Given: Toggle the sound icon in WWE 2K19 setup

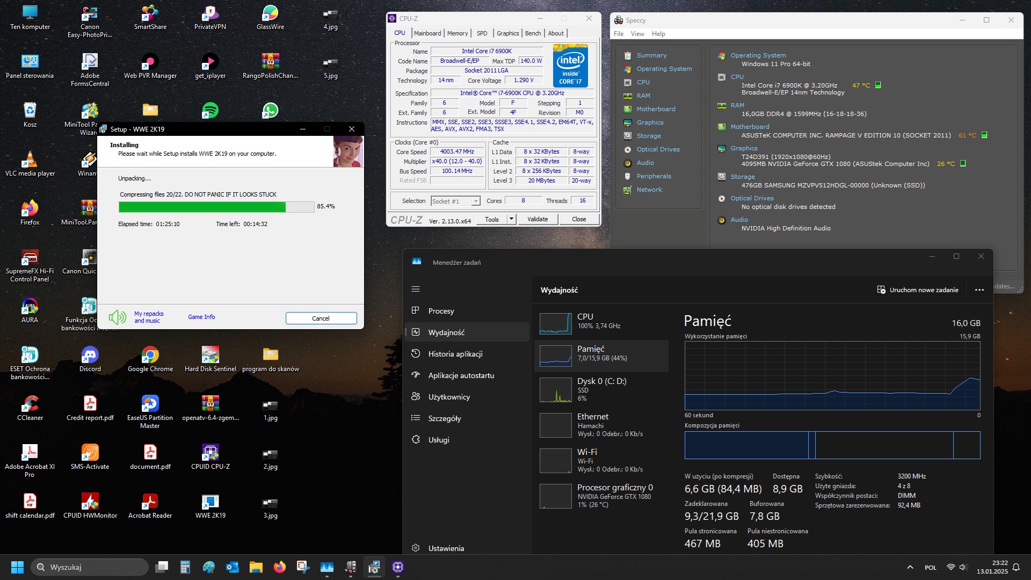Looking at the screenshot, I should 117,317.
